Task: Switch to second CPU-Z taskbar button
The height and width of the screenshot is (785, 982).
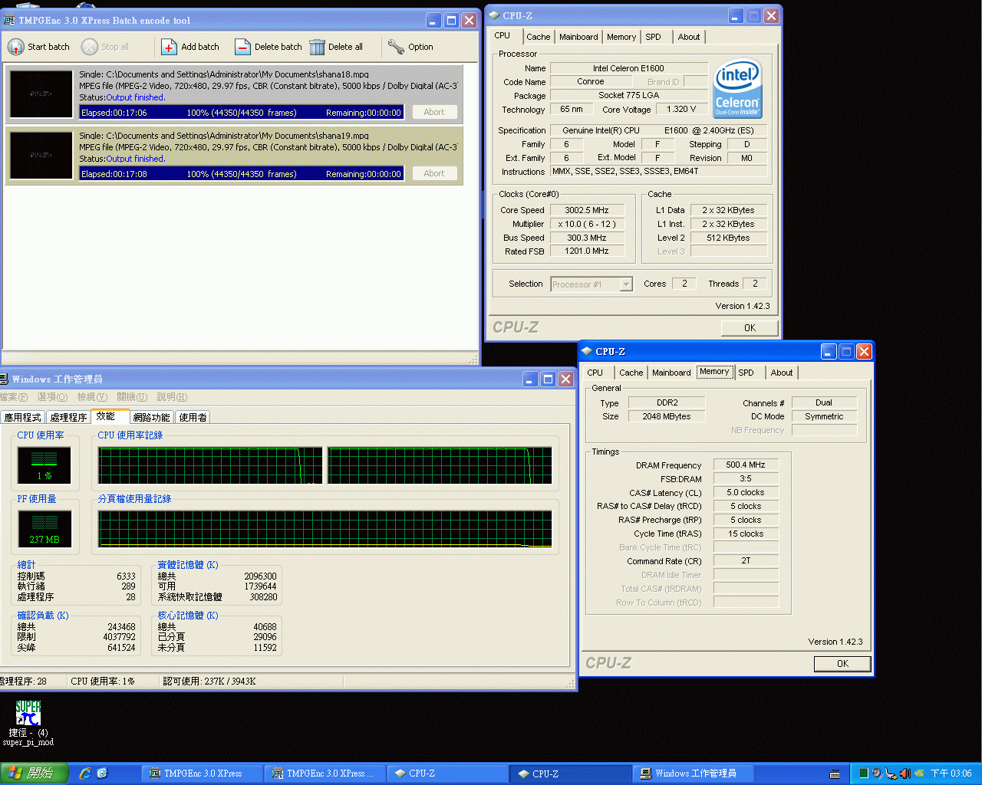Action: point(571,774)
